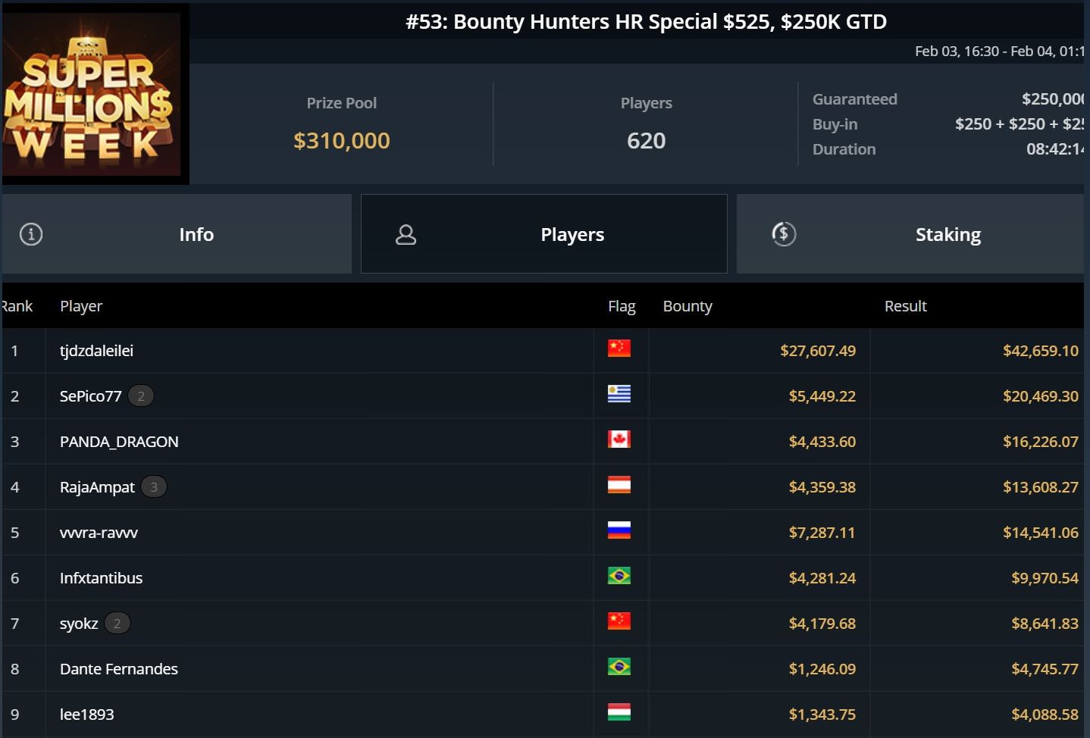The height and width of the screenshot is (738, 1090).
Task: Sort by the Result column header
Action: point(905,306)
